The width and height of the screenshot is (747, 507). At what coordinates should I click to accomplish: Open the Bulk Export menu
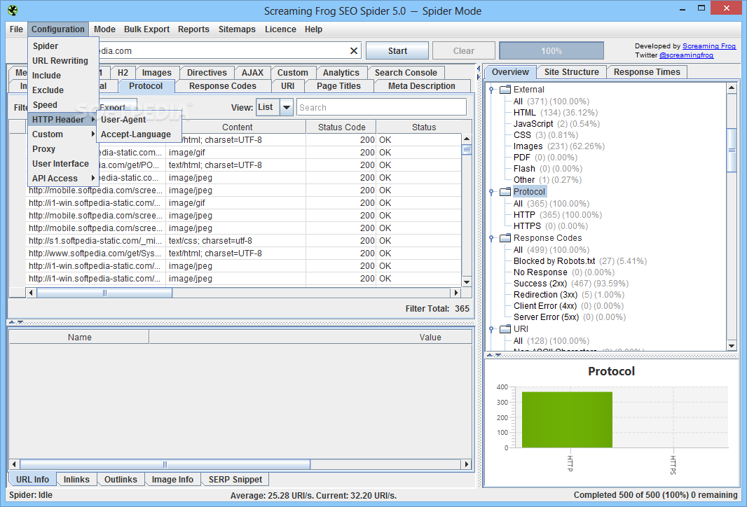click(146, 29)
